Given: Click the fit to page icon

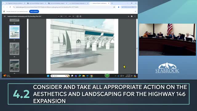Looking at the screenshot, I should (x=78, y=16).
